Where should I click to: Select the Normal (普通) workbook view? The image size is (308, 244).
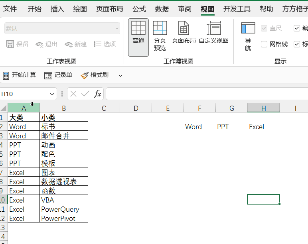pos(138,37)
